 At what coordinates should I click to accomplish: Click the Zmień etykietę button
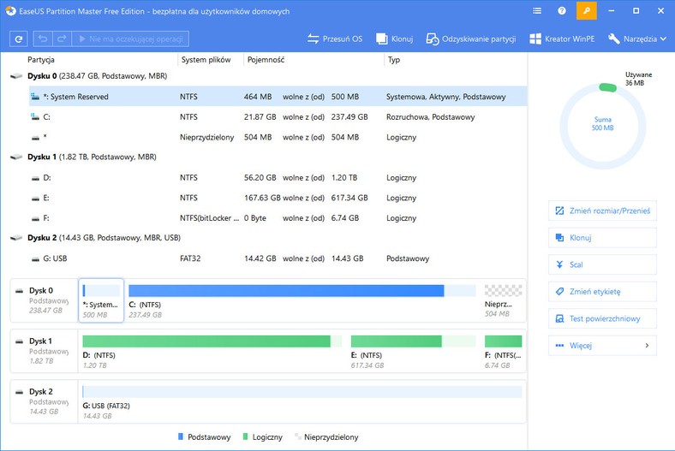coord(602,292)
